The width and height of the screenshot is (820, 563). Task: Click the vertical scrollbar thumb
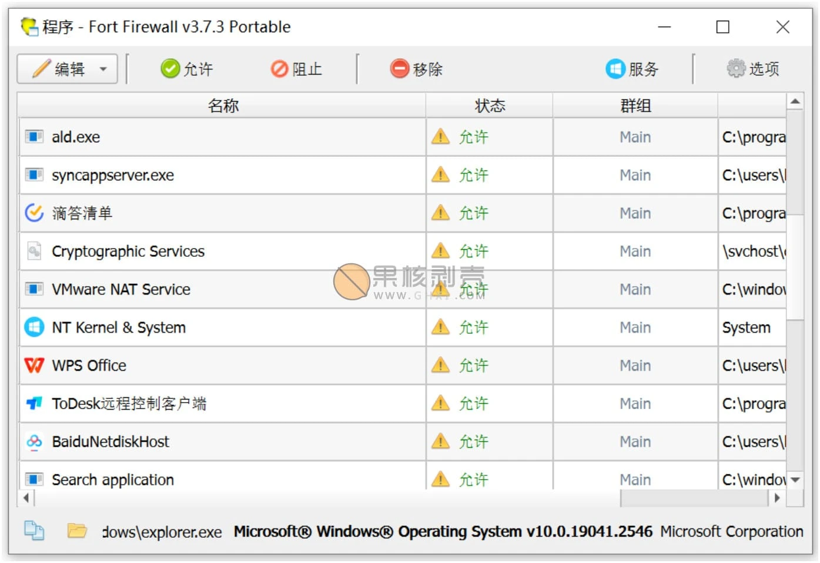[x=795, y=267]
